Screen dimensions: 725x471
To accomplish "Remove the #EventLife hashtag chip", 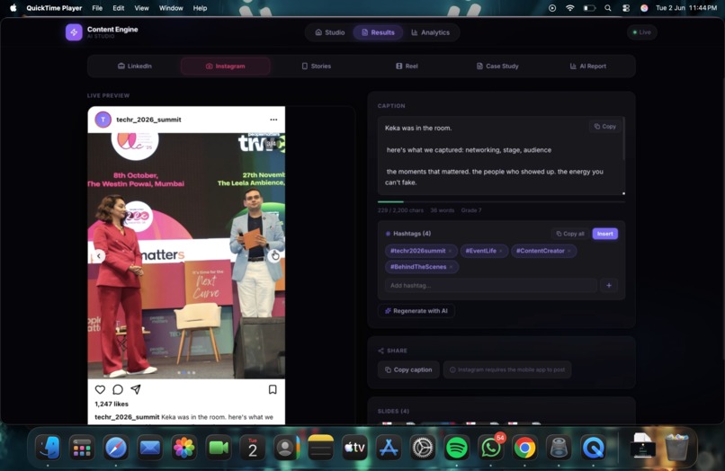I will 501,251.
